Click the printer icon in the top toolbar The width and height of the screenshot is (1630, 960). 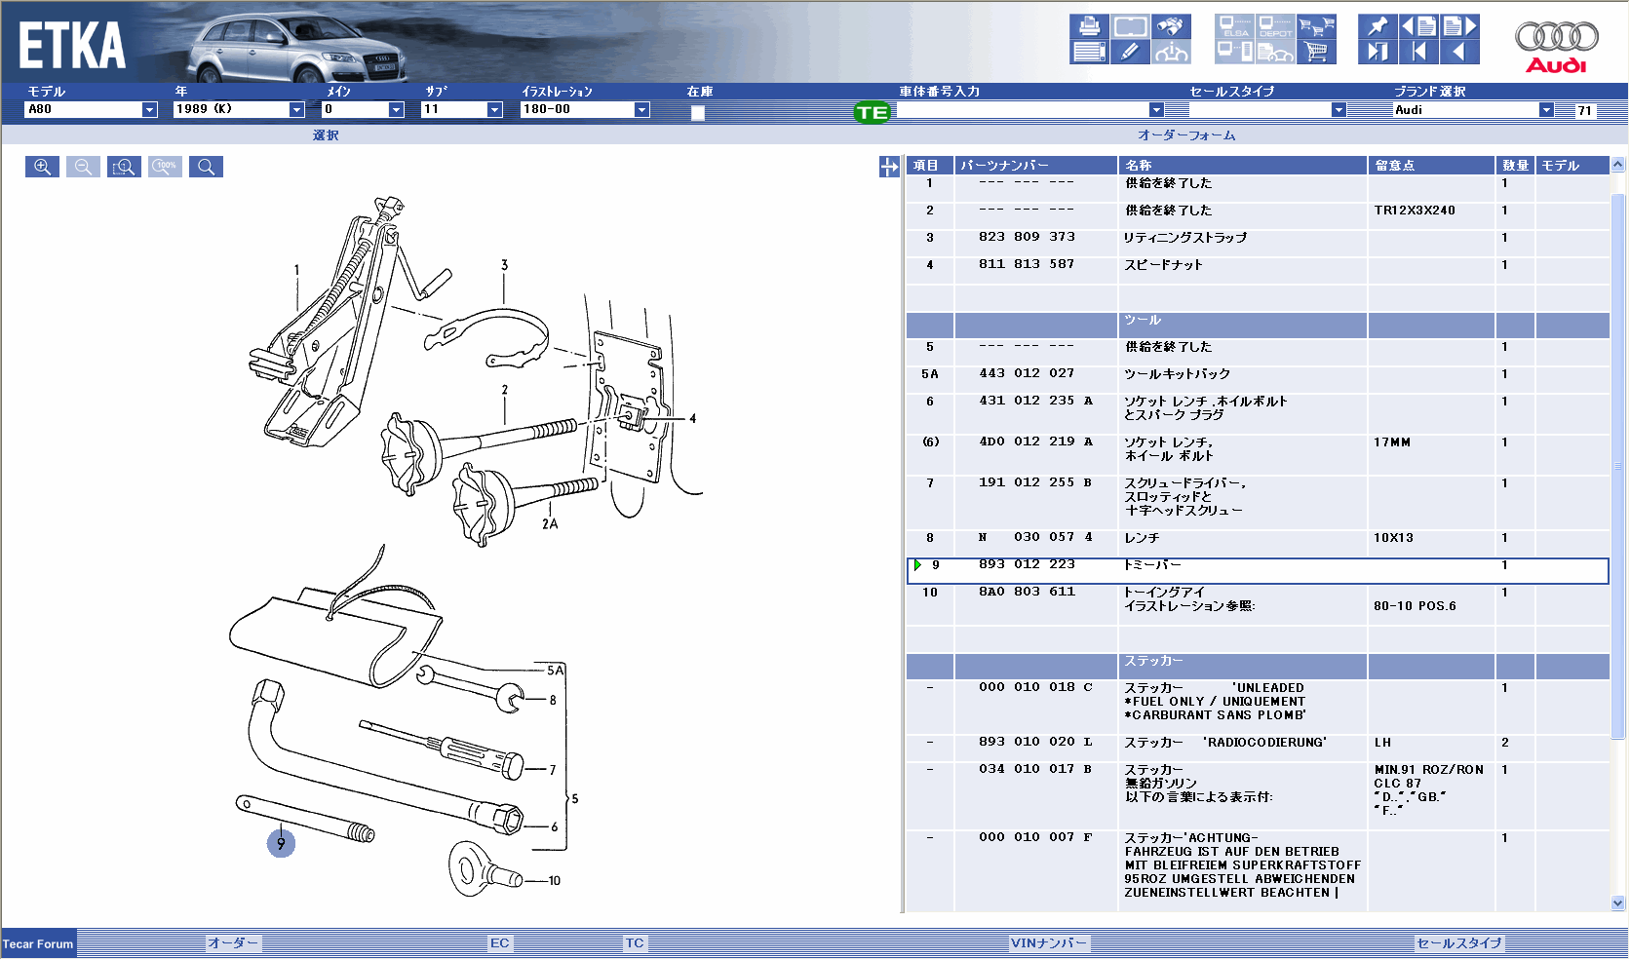(1089, 26)
